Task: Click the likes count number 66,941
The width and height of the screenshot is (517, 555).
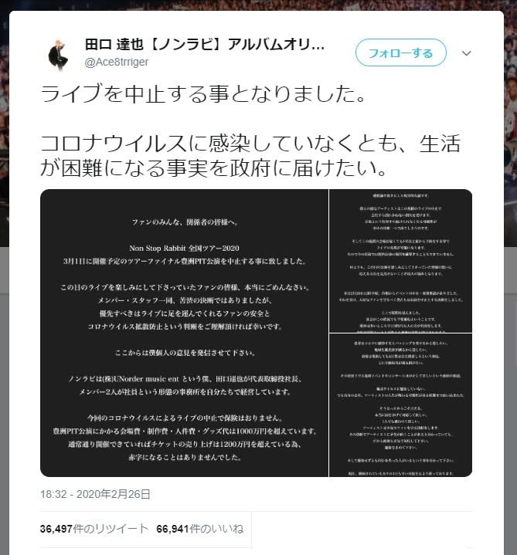Action: (172, 529)
